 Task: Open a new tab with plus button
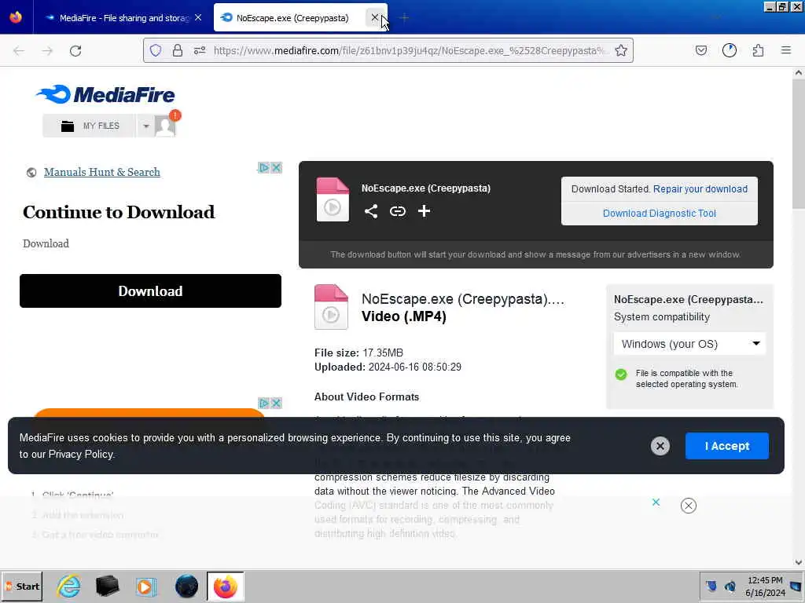click(405, 18)
